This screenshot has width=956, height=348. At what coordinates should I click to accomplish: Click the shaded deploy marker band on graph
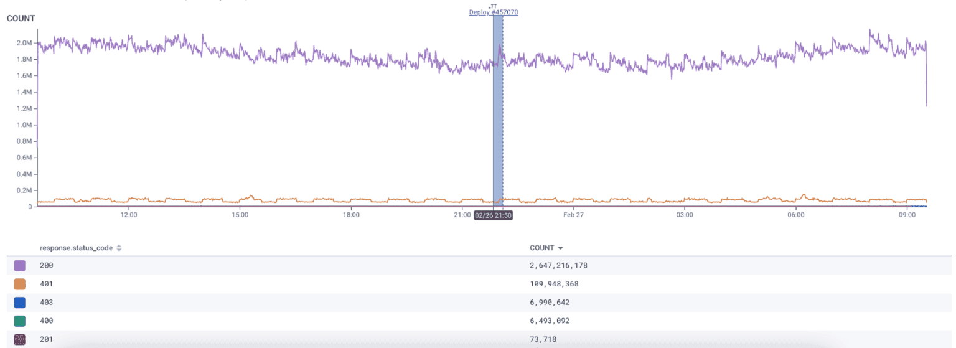pos(498,112)
